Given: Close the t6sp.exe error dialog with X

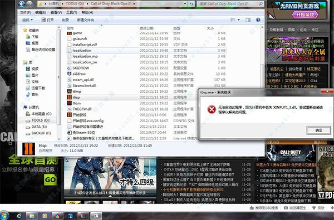Looking at the screenshot, I should pos(327,92).
